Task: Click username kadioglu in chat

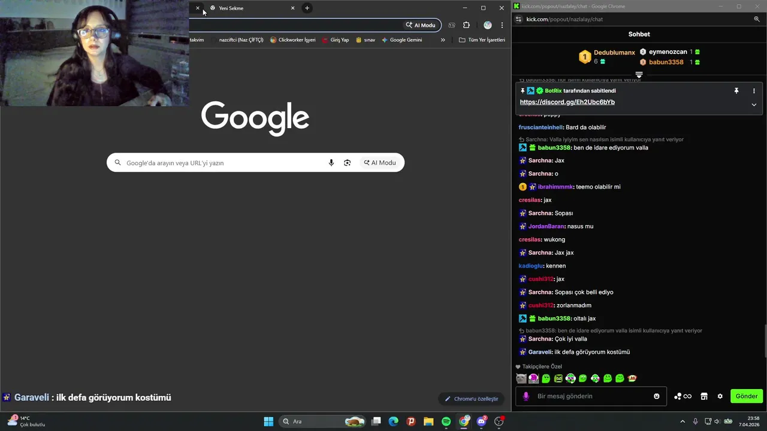Action: pos(531,266)
